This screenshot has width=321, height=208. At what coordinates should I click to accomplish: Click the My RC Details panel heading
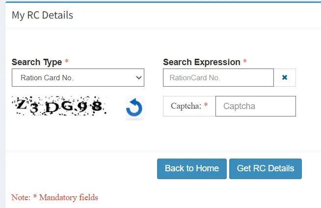42,15
